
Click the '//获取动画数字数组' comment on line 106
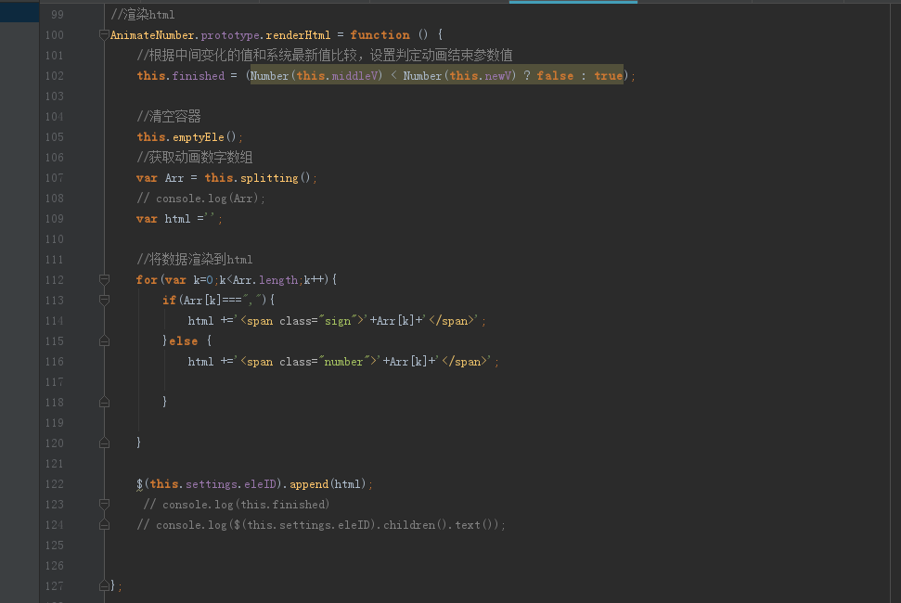(x=195, y=158)
